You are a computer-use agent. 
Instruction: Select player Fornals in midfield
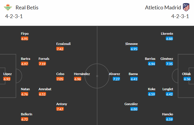click(44, 59)
